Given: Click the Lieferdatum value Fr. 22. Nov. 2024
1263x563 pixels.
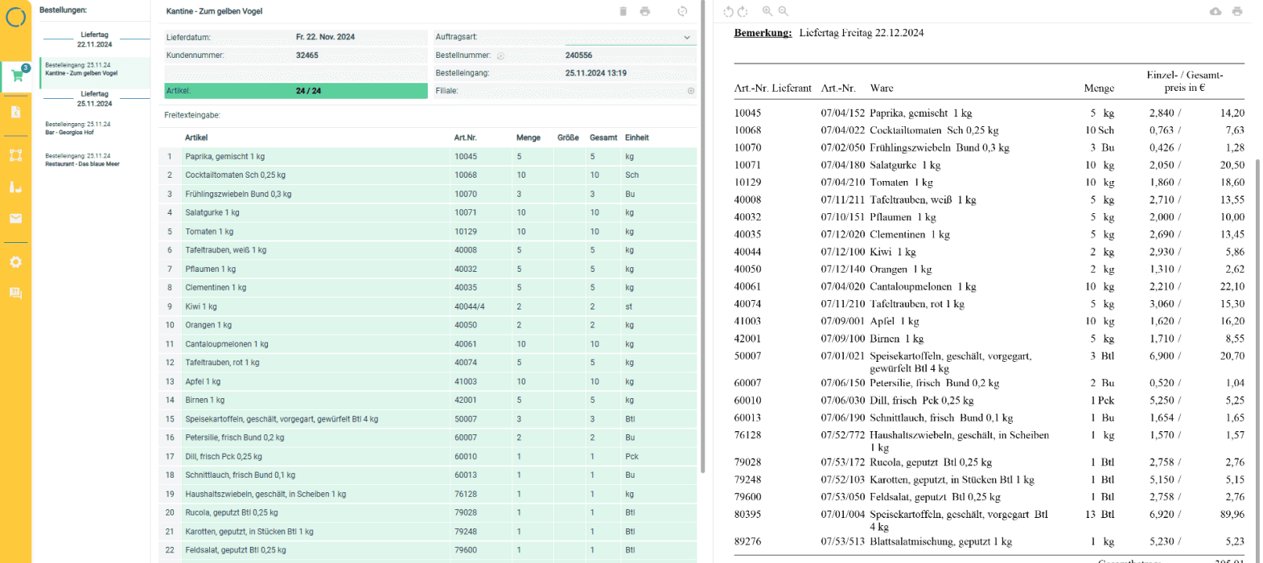Looking at the screenshot, I should (x=325, y=37).
